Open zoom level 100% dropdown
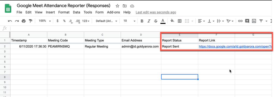Screen dimensions: 274x97 coord(45,21)
